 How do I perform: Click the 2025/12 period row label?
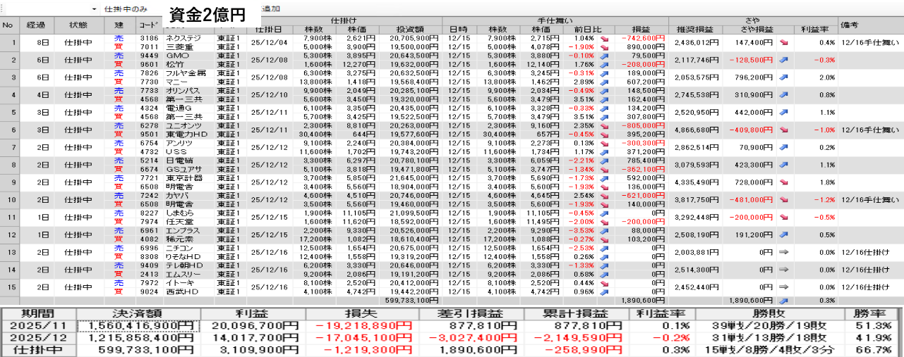(38, 338)
